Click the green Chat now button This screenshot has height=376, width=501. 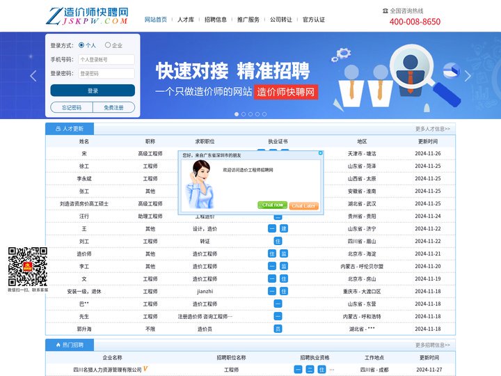tap(273, 205)
